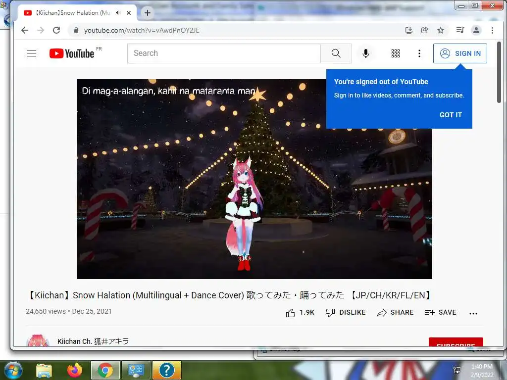Open a new browser tab
The width and height of the screenshot is (507, 380).
(148, 13)
